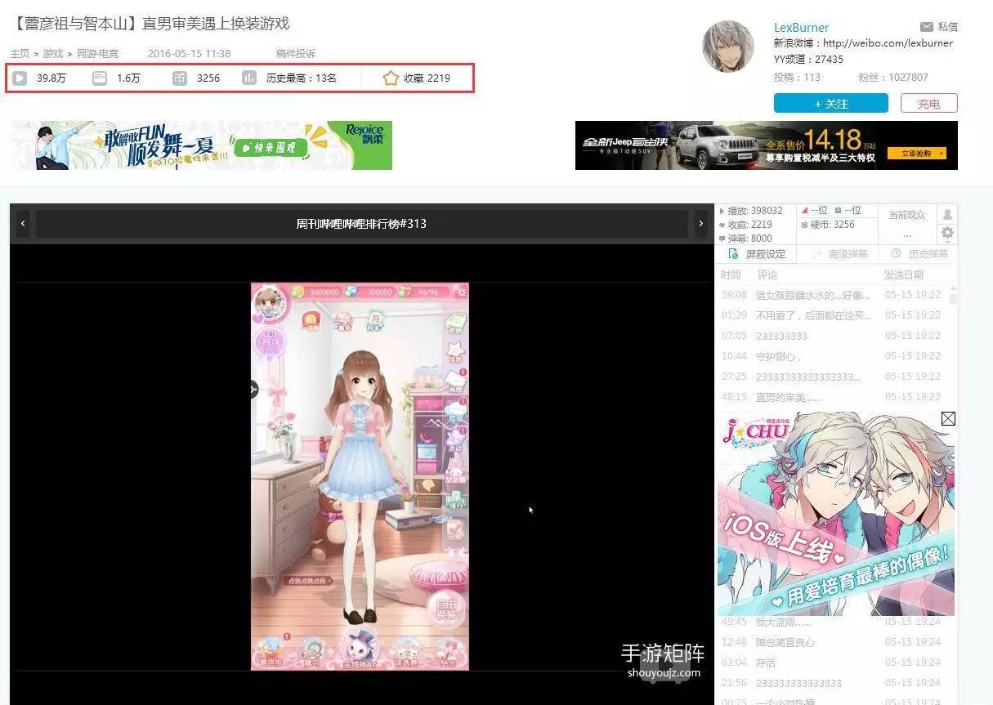Click the 主页 breadcrumb link

tap(19, 54)
